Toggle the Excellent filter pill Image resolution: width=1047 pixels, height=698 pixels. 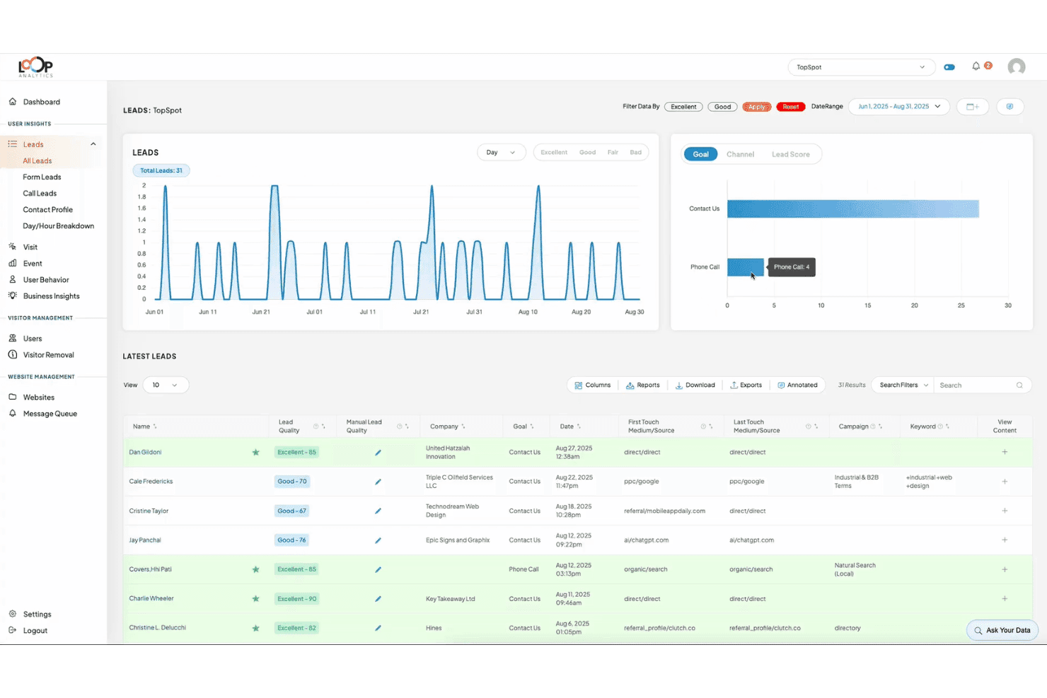click(683, 107)
